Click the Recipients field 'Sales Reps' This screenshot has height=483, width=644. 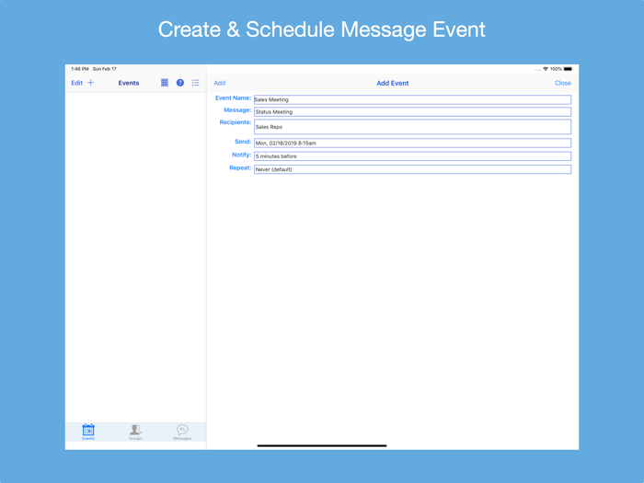tap(412, 127)
